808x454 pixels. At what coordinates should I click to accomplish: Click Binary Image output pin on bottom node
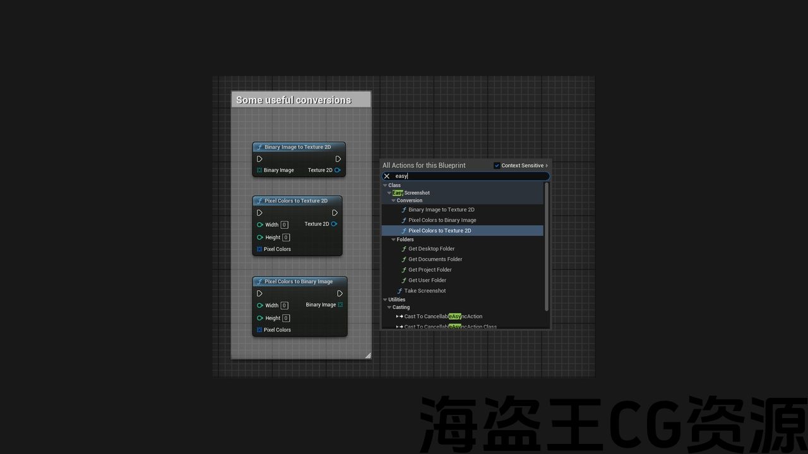click(340, 305)
